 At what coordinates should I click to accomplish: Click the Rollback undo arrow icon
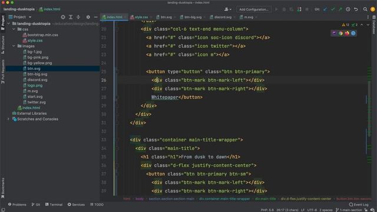pyautogui.click(x=356, y=9)
